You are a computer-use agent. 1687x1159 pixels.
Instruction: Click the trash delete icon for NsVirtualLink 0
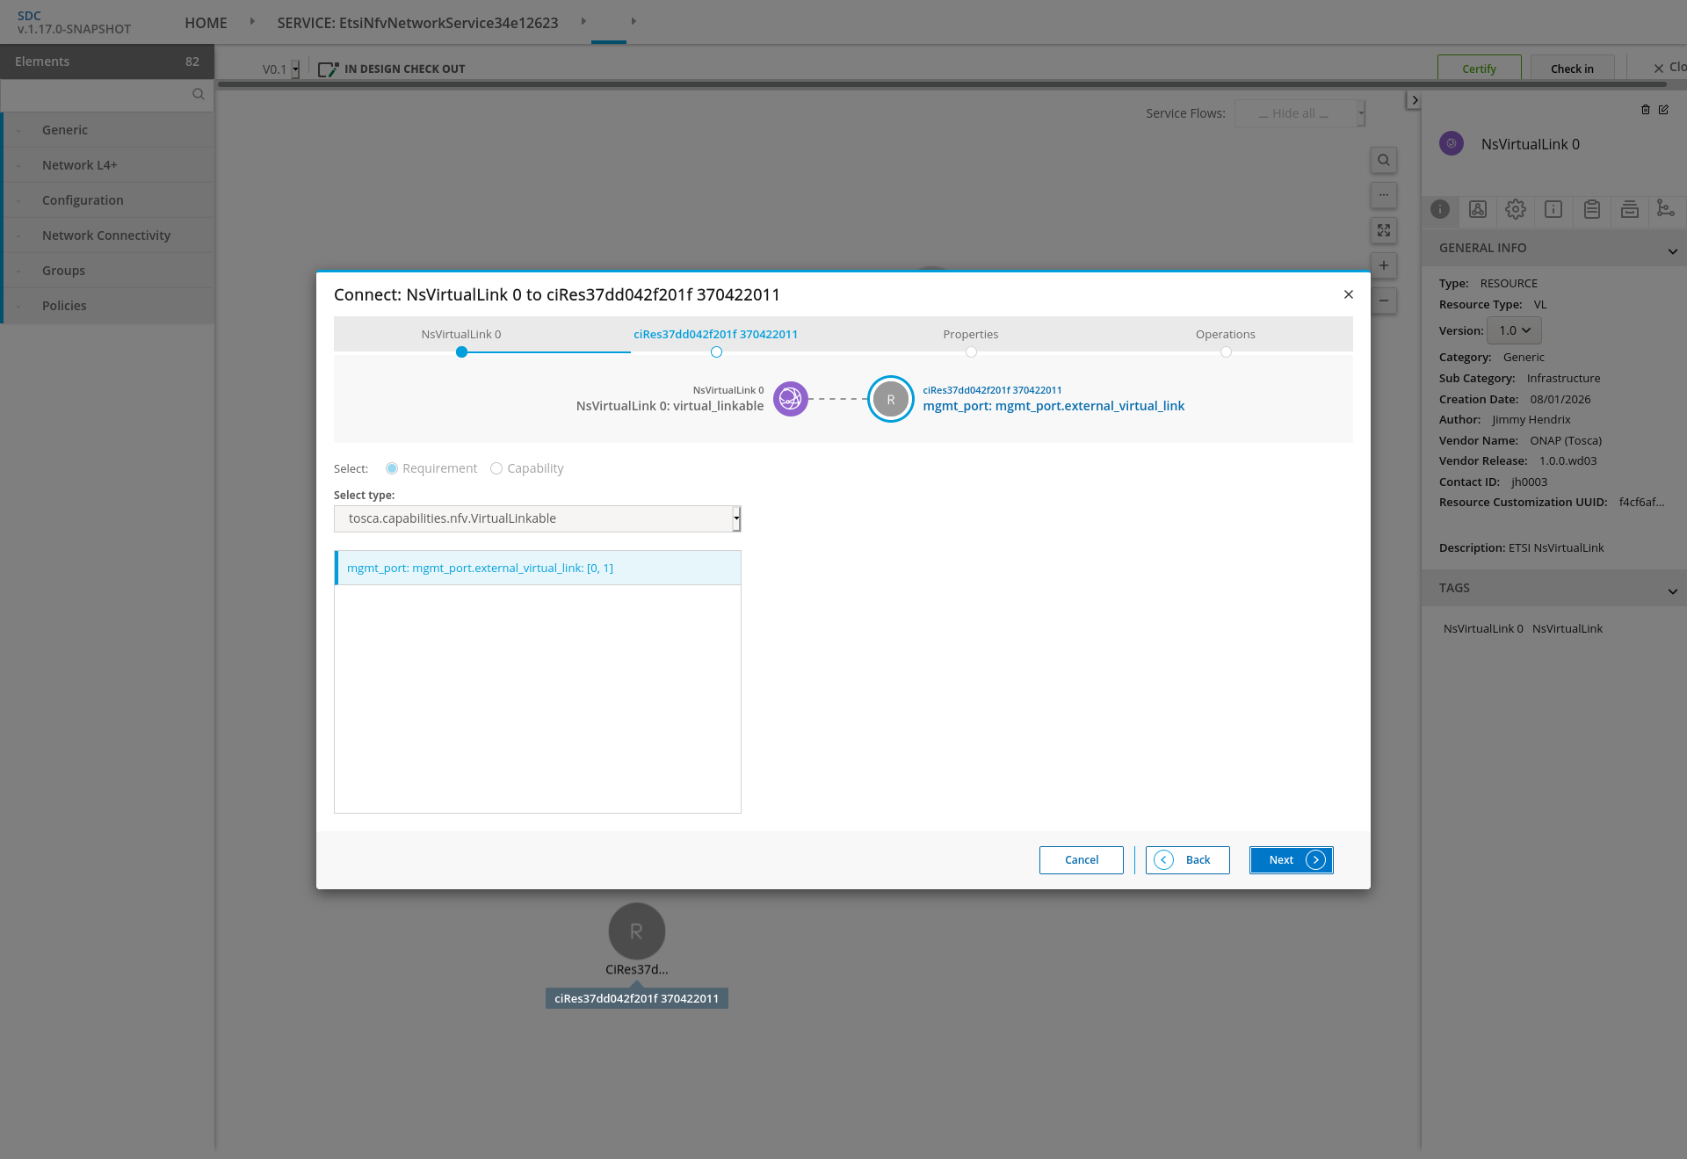tap(1646, 110)
